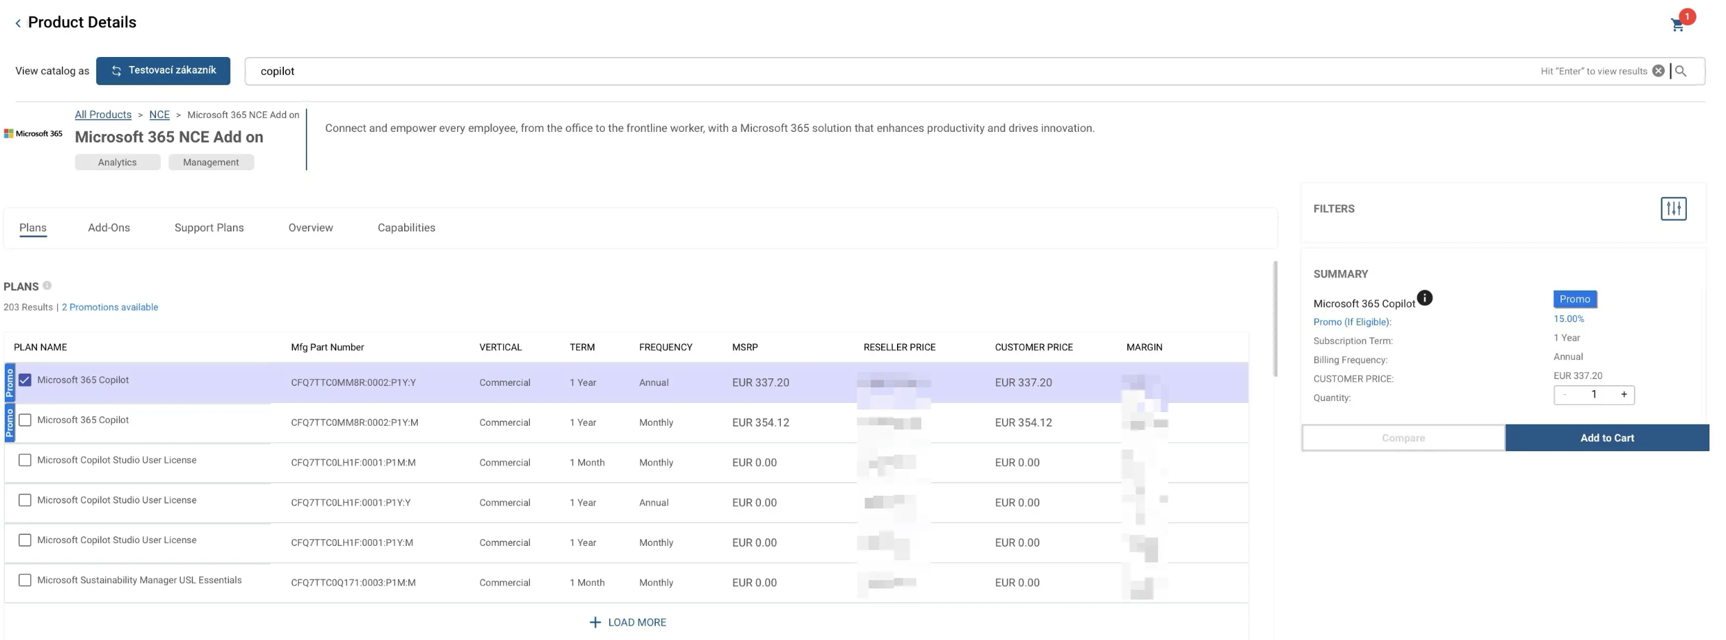Screen dimensions: 1726x640
Task: Select Copilot Studio User License P1Y:Y plan
Action: tap(25, 500)
